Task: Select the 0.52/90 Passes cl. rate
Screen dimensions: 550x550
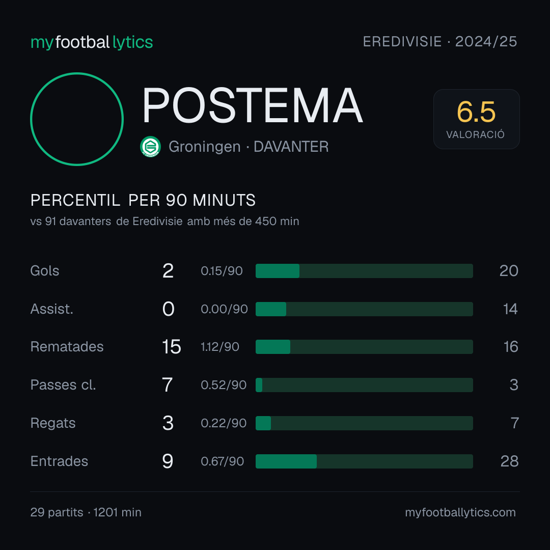Action: 224,385
